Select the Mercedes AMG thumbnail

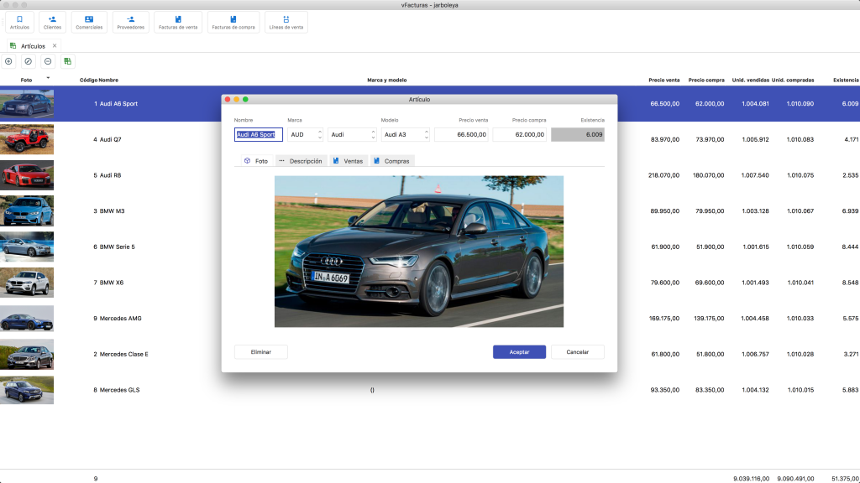click(27, 318)
